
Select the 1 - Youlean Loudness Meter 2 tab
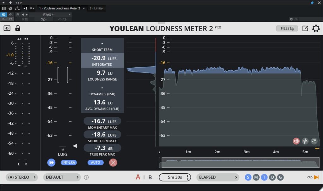point(60,8)
